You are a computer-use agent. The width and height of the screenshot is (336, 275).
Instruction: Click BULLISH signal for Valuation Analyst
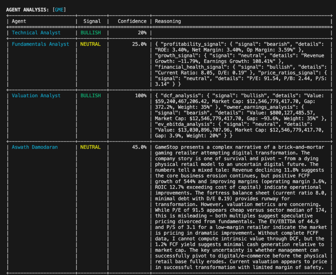91,96
